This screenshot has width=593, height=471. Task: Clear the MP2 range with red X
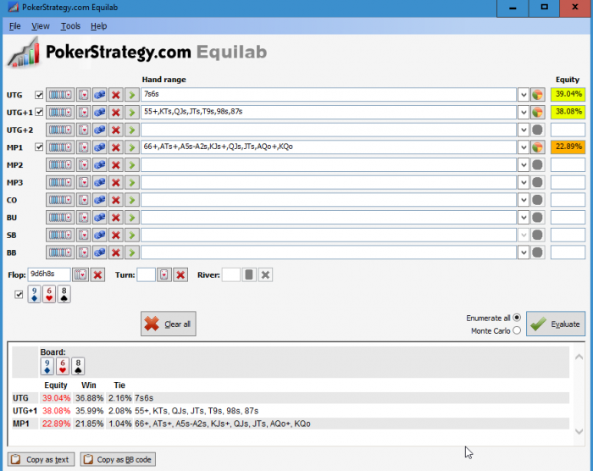pos(116,164)
